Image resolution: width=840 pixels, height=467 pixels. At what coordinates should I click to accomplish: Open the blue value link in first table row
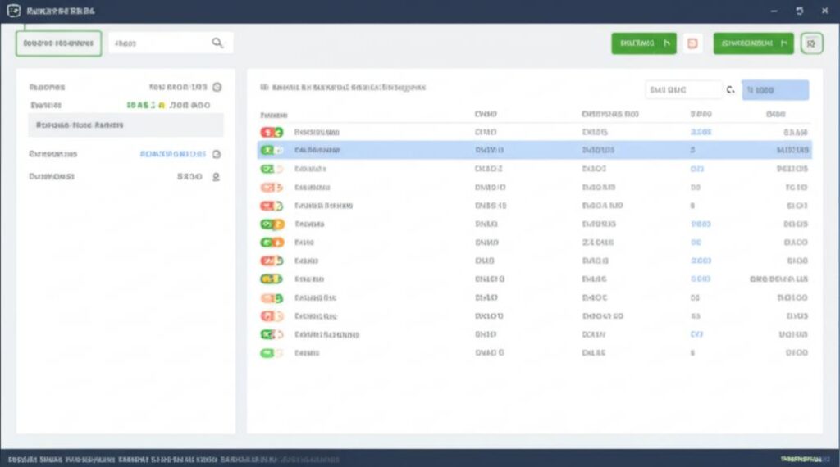click(x=701, y=132)
